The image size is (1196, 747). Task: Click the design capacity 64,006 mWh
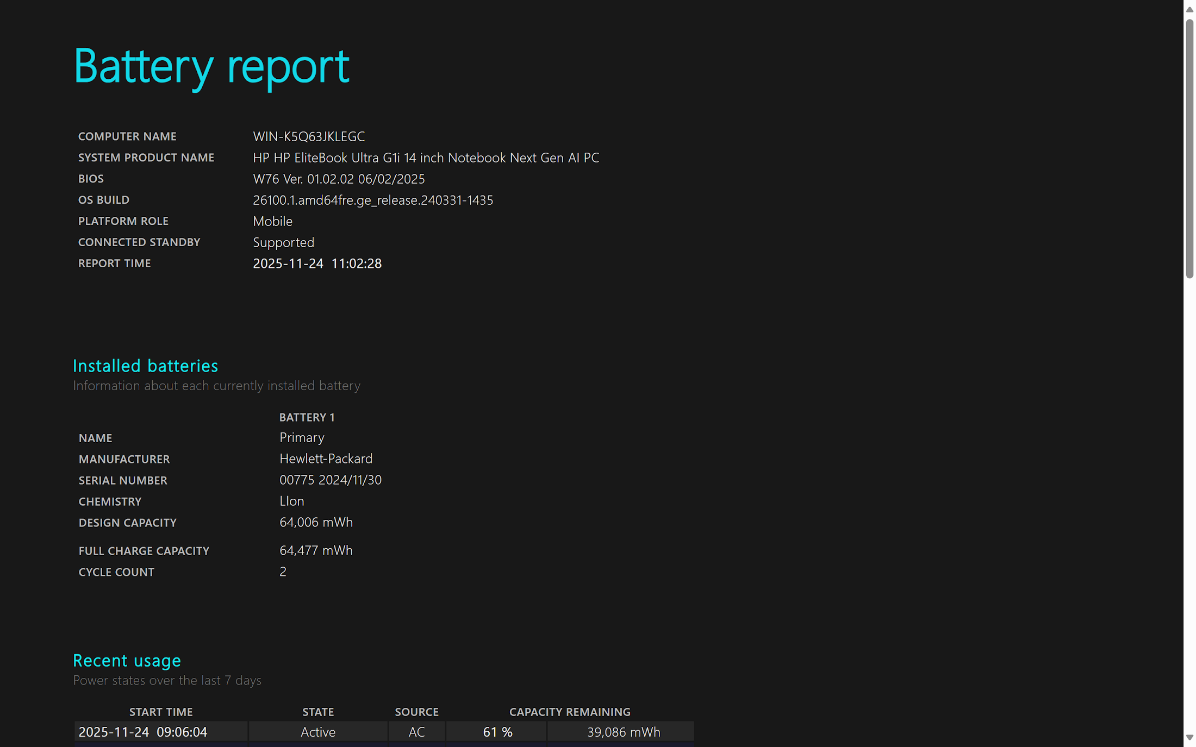[315, 522]
